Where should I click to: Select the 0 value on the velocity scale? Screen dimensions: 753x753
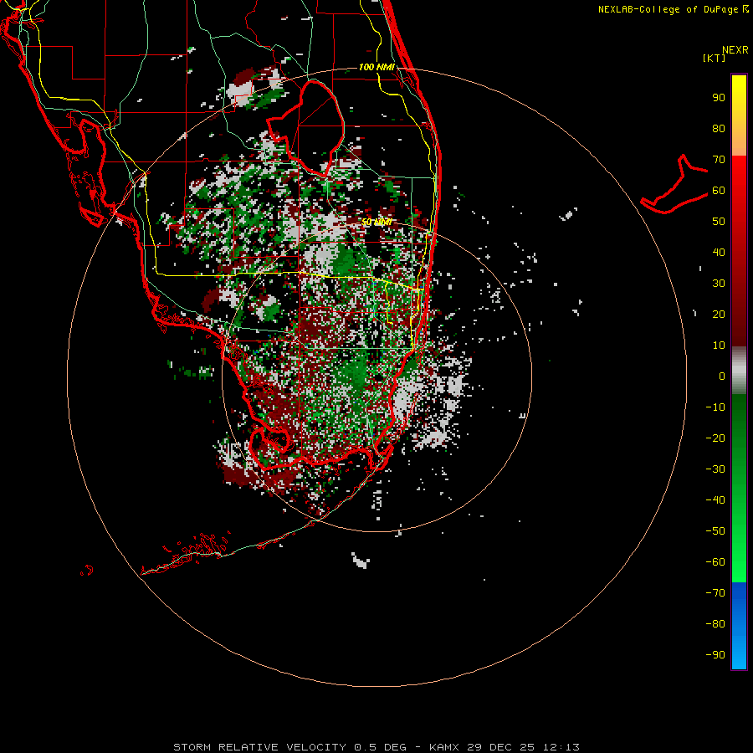pyautogui.click(x=722, y=376)
